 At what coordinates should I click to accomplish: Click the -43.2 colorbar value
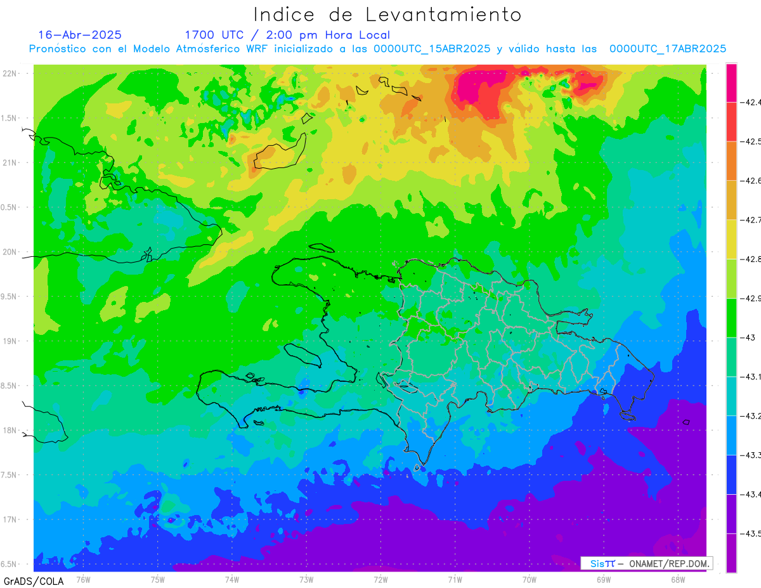click(751, 416)
